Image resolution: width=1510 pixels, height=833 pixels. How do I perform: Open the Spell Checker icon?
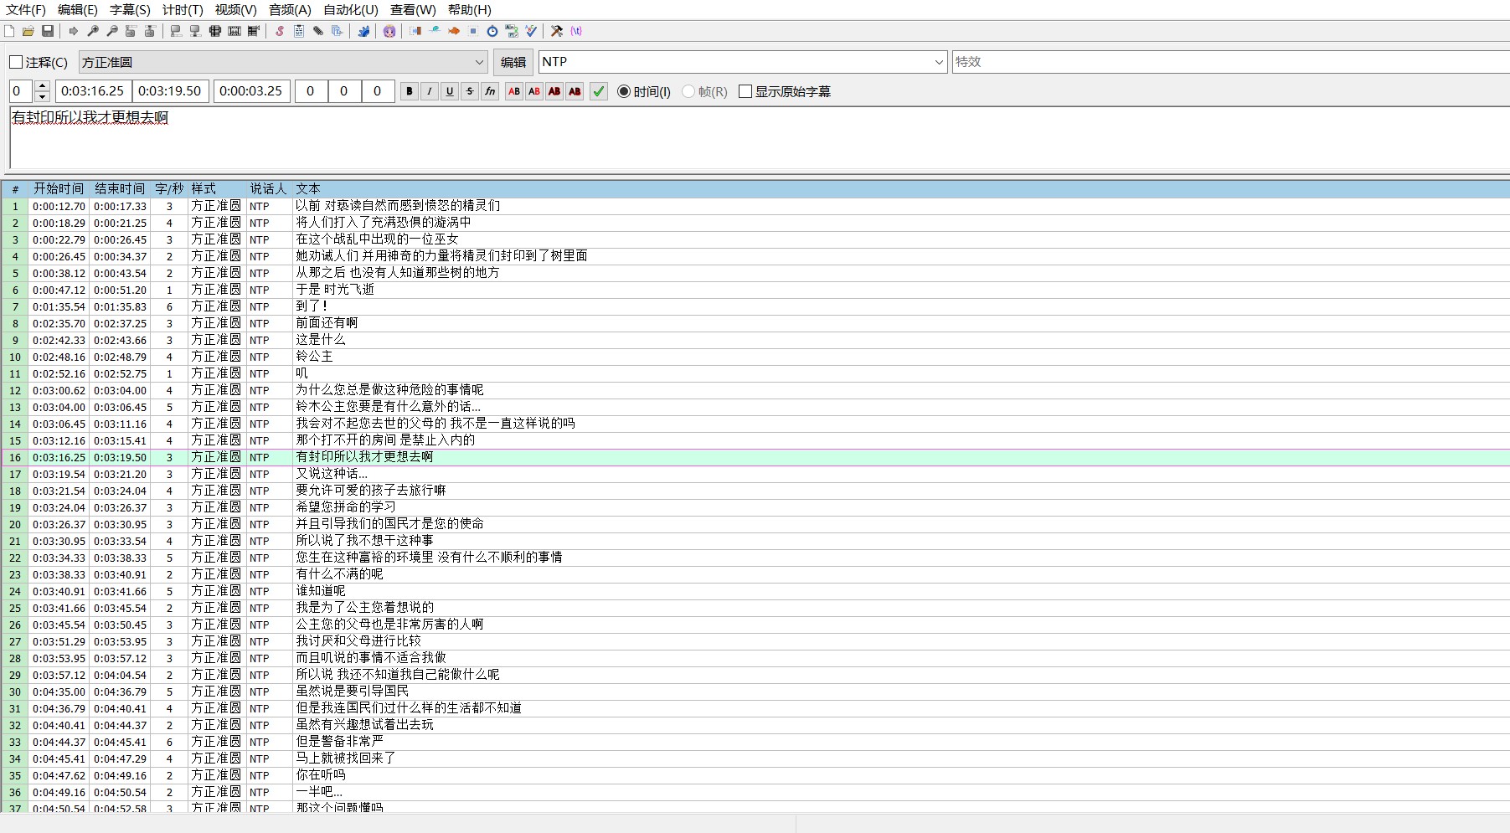[x=531, y=31]
